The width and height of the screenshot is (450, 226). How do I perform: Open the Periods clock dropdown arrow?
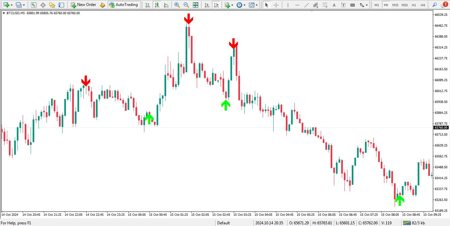pos(244,5)
